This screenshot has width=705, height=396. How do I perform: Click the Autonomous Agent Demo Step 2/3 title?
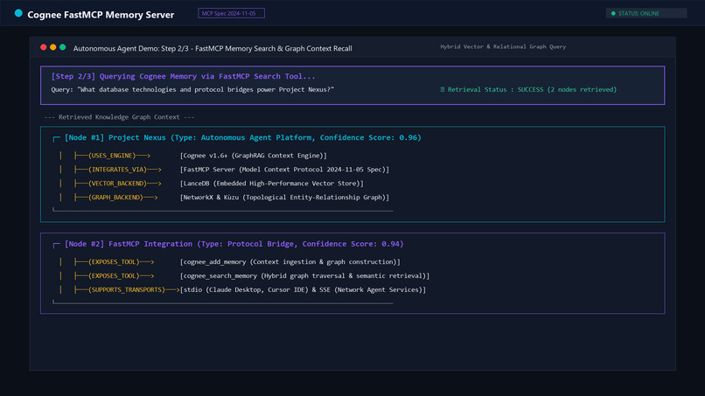tap(213, 49)
